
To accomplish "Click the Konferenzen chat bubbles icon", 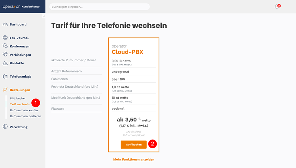I will 5,46.
